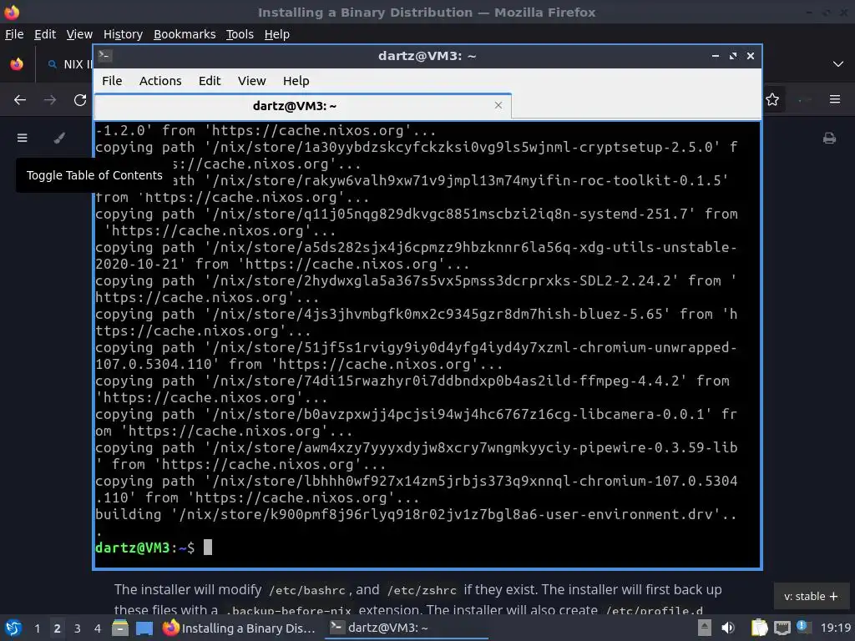Click show desktop taskbar icon
This screenshot has width=855, height=641.
(x=144, y=628)
